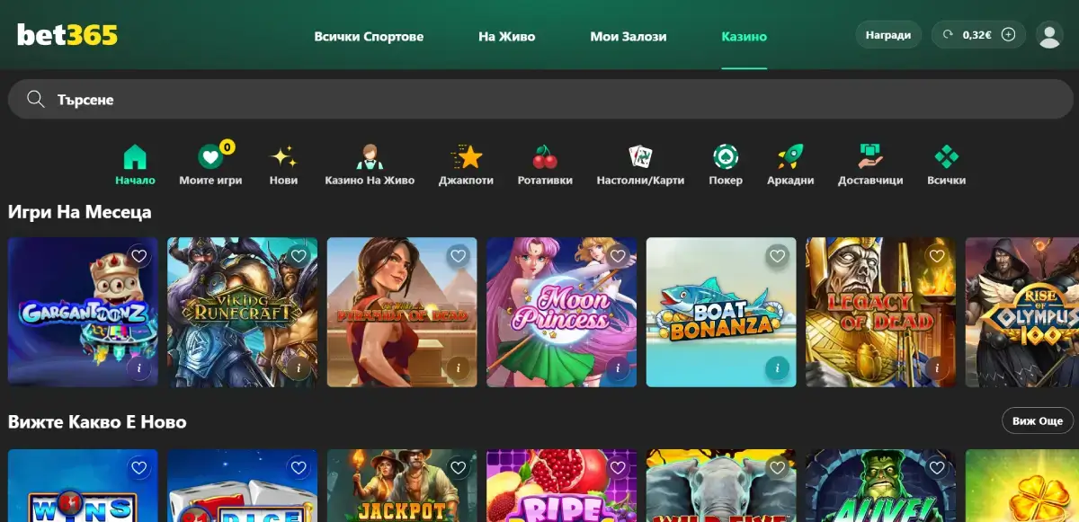Select the Нови sparkles category

[x=283, y=157]
